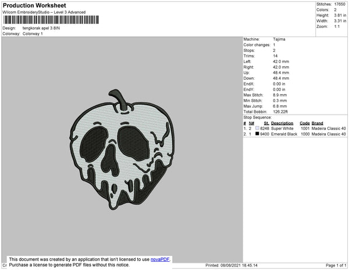Click 'Wilcom EmbroideryStudio – Level 3 Advanced' text
The image size is (349, 270).
point(44,12)
